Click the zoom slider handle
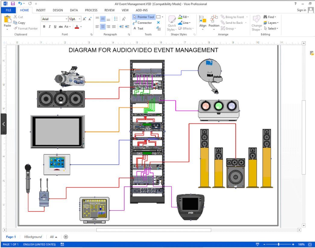 [279, 244]
